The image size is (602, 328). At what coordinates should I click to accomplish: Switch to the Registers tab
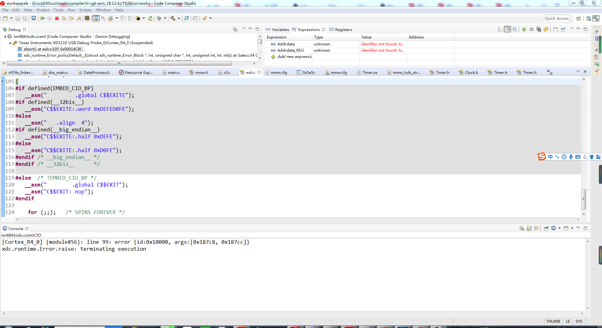341,30
